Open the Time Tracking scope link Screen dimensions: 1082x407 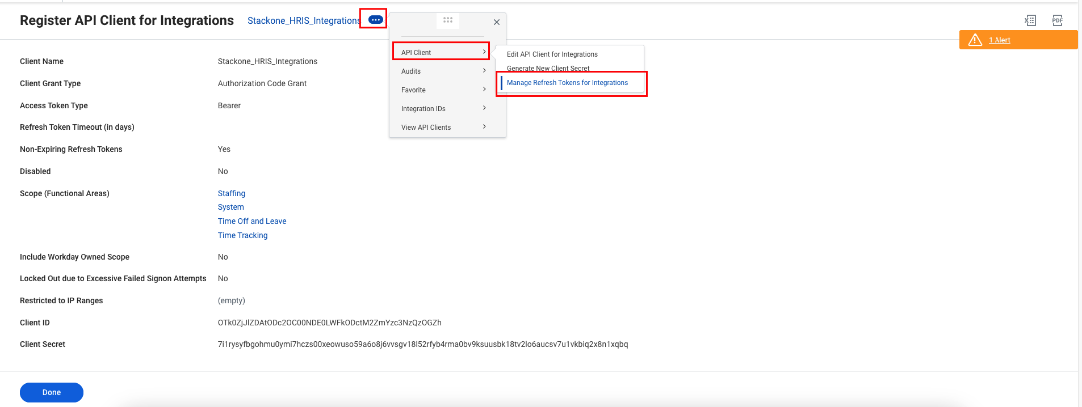click(243, 235)
